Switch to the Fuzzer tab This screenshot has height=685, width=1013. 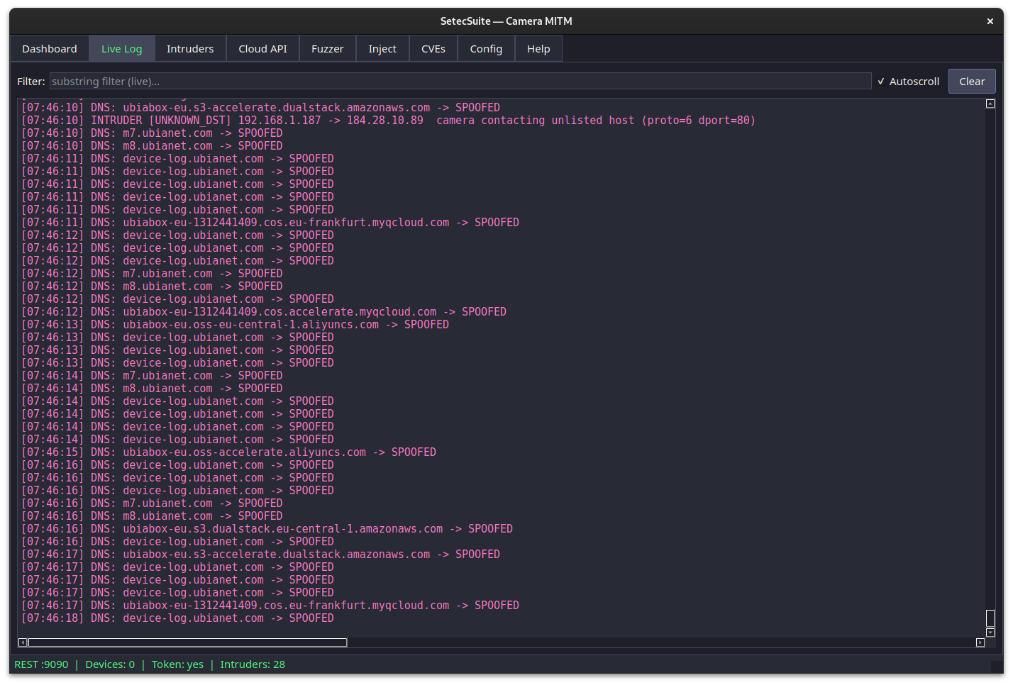pos(327,48)
